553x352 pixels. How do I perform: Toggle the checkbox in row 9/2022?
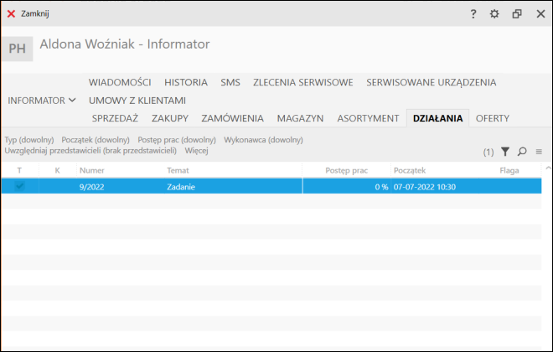click(x=19, y=186)
